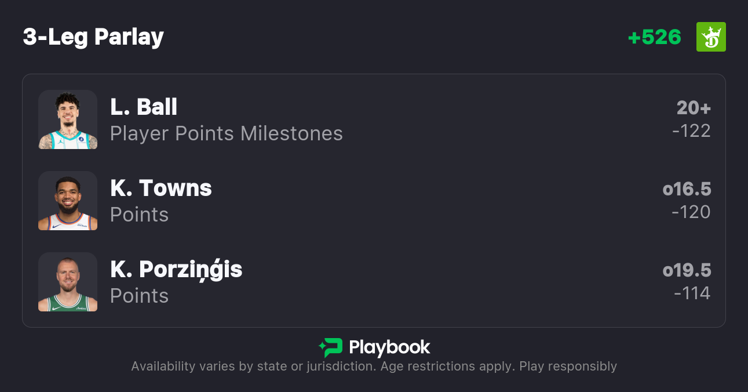
Task: Click the -122 odds for L. Ball
Action: tap(691, 131)
